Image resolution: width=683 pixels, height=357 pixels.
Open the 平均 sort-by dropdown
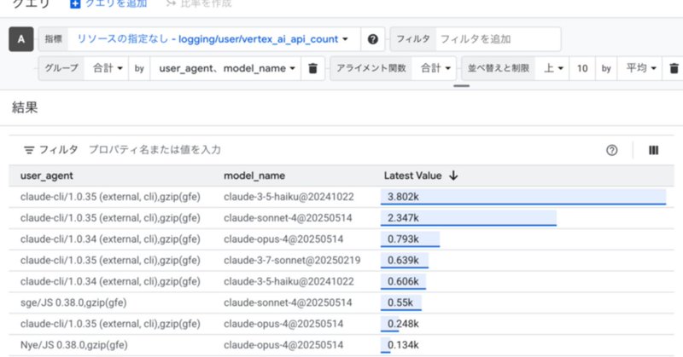(x=641, y=68)
